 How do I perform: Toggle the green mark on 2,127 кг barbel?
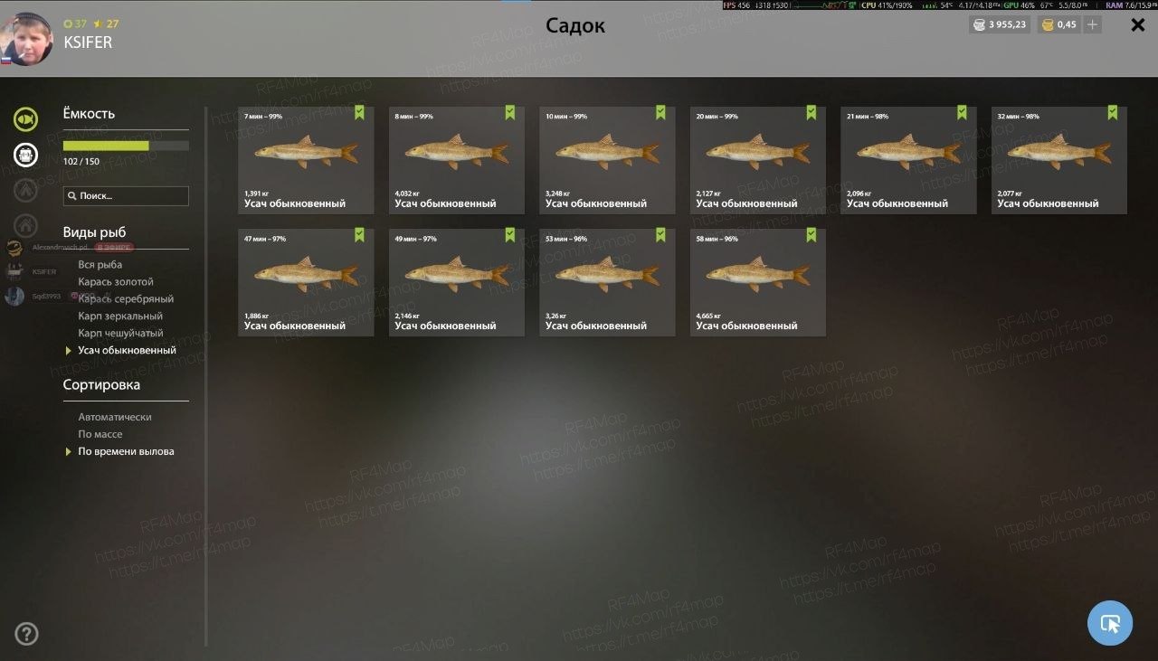[812, 112]
